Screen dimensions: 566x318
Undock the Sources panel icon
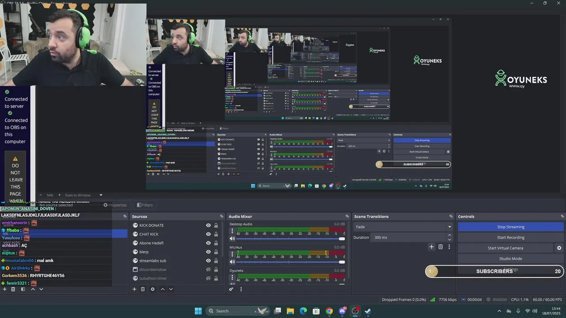pos(222,216)
